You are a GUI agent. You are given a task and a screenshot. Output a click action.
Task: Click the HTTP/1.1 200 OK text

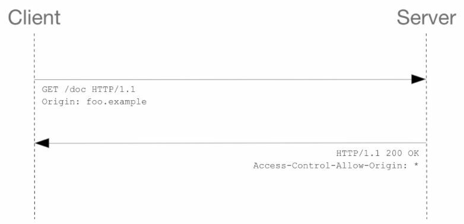point(377,153)
